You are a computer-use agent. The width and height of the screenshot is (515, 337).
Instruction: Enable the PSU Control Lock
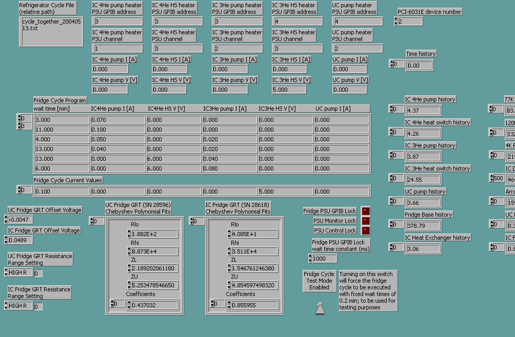click(x=365, y=230)
